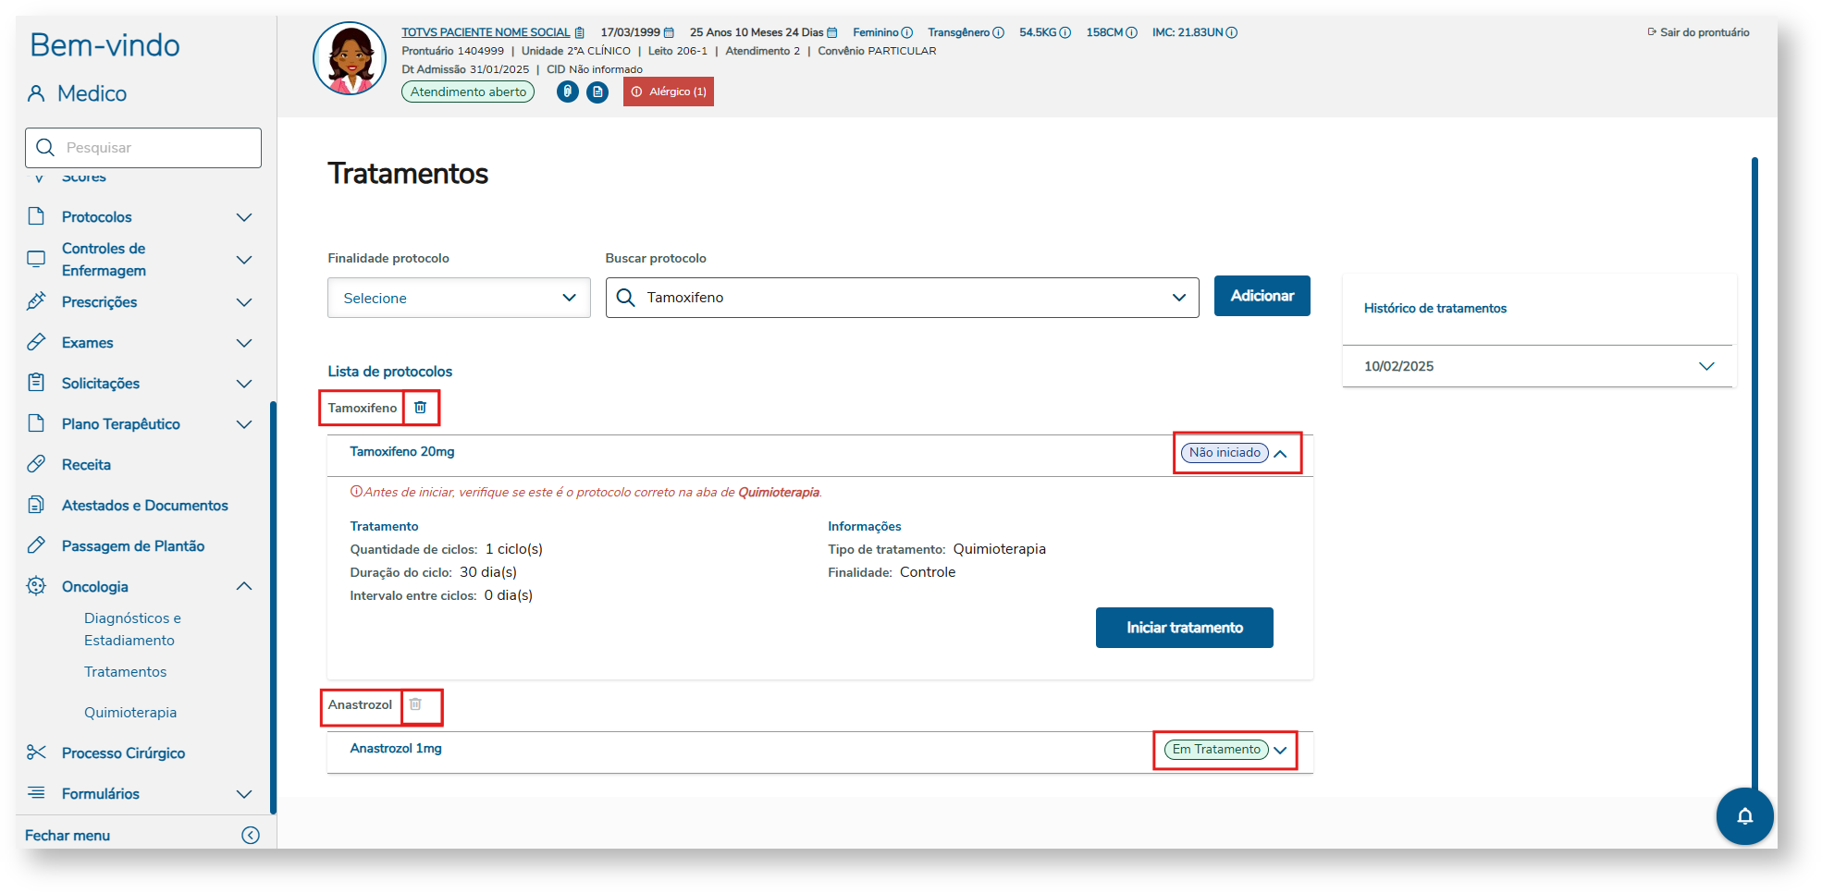Click the collapse arrow beside Fechar menu
The image size is (1822, 893).
coord(251,836)
